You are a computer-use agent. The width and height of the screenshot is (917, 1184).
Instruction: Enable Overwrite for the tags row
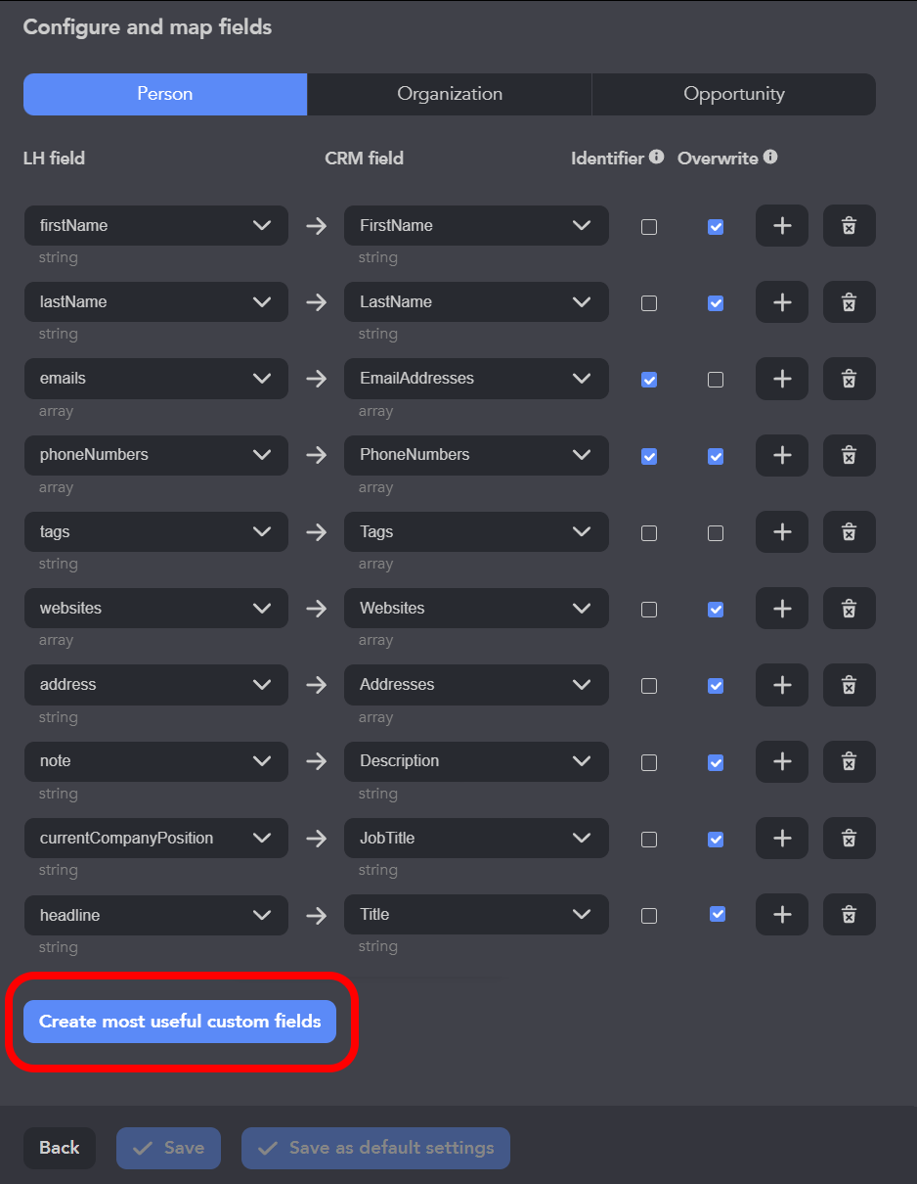[x=716, y=533]
